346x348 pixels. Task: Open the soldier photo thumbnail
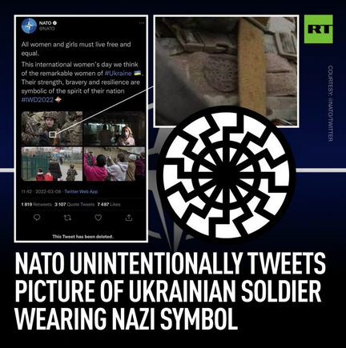click(52, 129)
